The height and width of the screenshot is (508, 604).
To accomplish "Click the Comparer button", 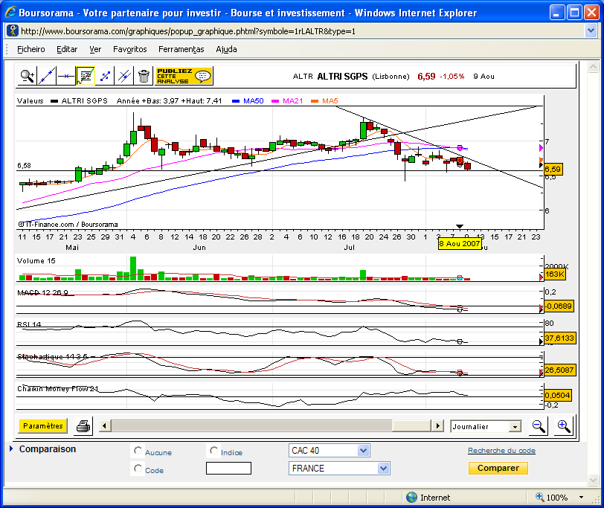I will click(498, 468).
